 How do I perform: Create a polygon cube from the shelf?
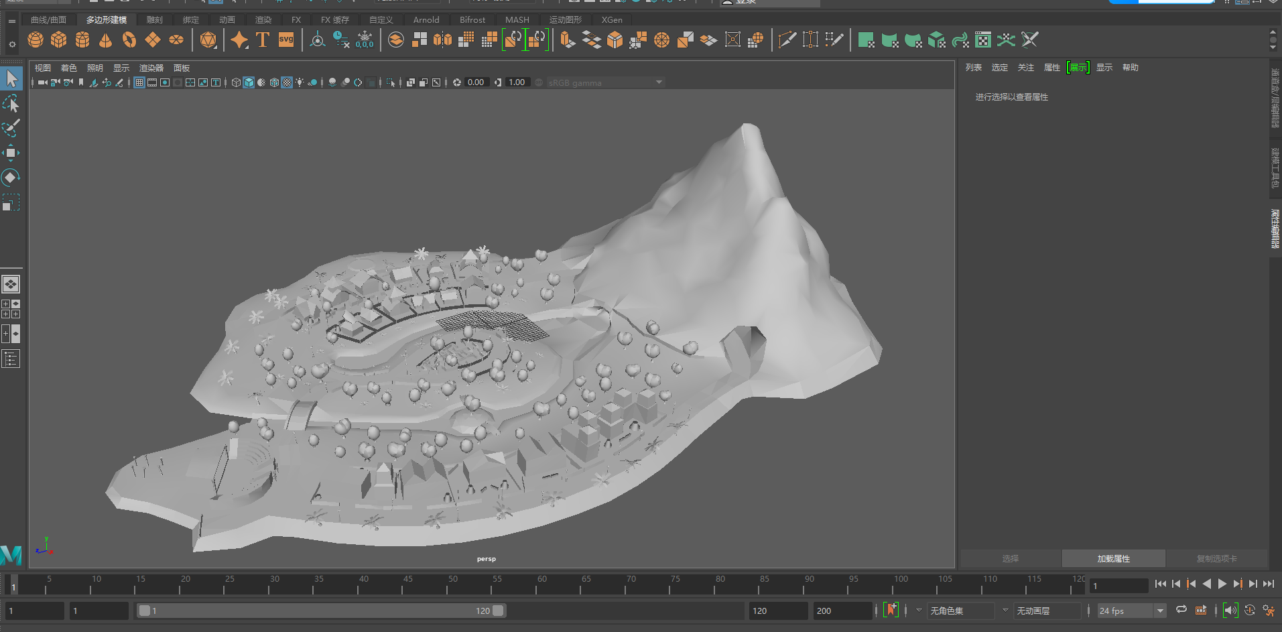(x=59, y=40)
